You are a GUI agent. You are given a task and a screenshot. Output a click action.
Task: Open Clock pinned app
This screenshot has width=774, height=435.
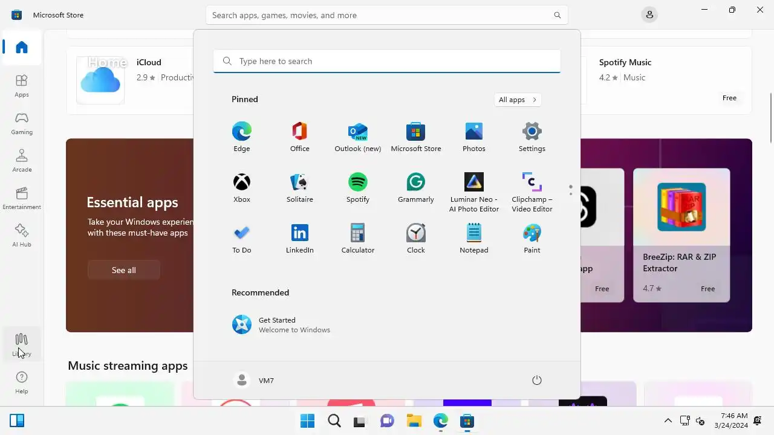click(415, 239)
